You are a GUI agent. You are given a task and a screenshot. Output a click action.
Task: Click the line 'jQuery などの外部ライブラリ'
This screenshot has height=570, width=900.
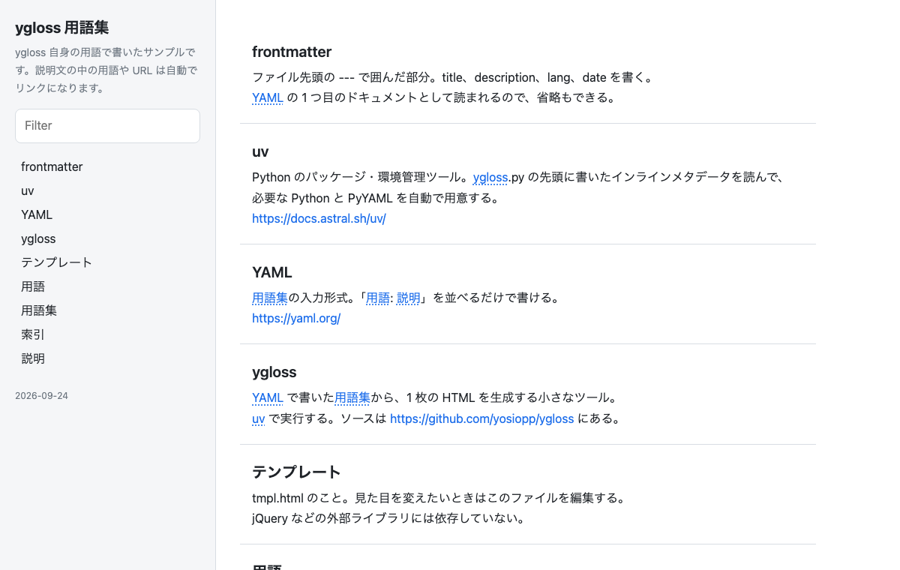[388, 518]
